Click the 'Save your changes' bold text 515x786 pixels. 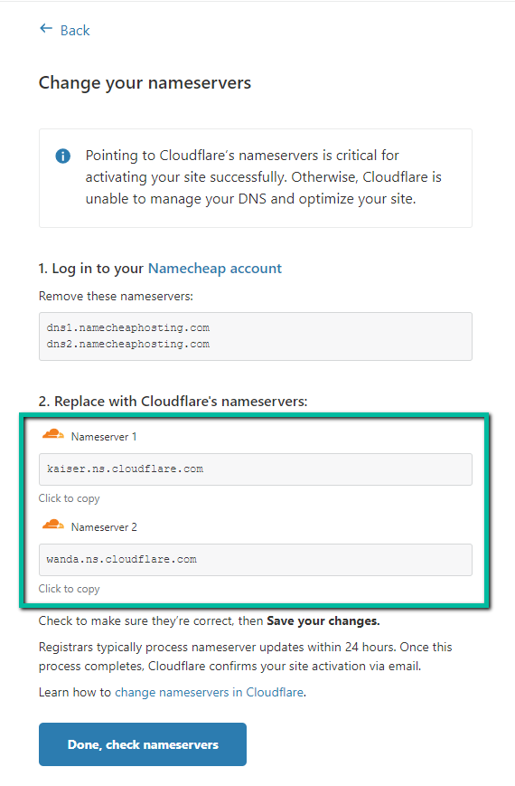[323, 621]
